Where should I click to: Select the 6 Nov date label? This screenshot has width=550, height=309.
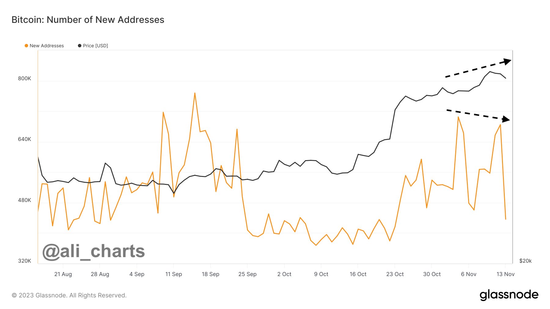coord(468,274)
